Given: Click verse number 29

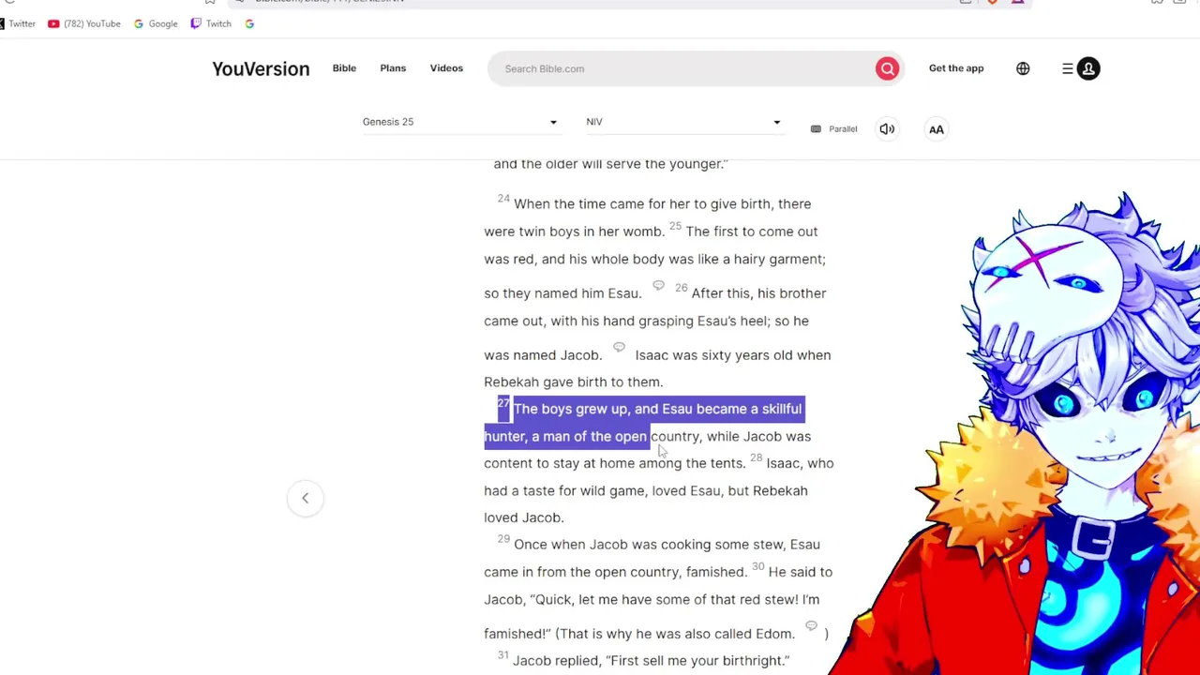Looking at the screenshot, I should (x=503, y=539).
